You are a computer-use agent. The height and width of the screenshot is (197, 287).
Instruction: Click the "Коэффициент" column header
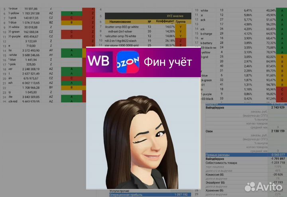point(165,21)
